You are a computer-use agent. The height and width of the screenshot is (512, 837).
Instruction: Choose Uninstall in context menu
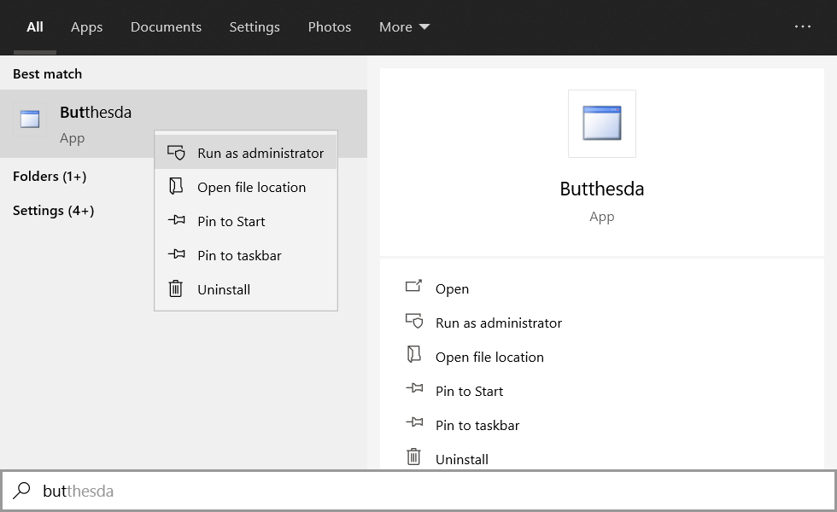pos(246,289)
